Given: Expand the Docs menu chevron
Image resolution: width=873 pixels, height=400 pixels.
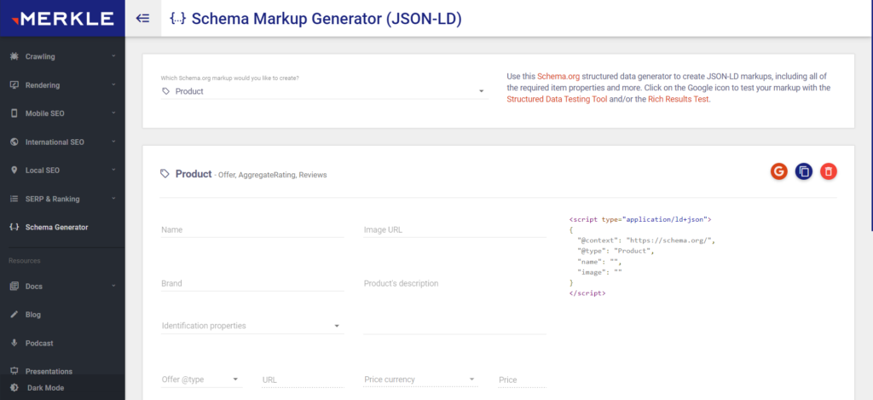Looking at the screenshot, I should (x=113, y=287).
